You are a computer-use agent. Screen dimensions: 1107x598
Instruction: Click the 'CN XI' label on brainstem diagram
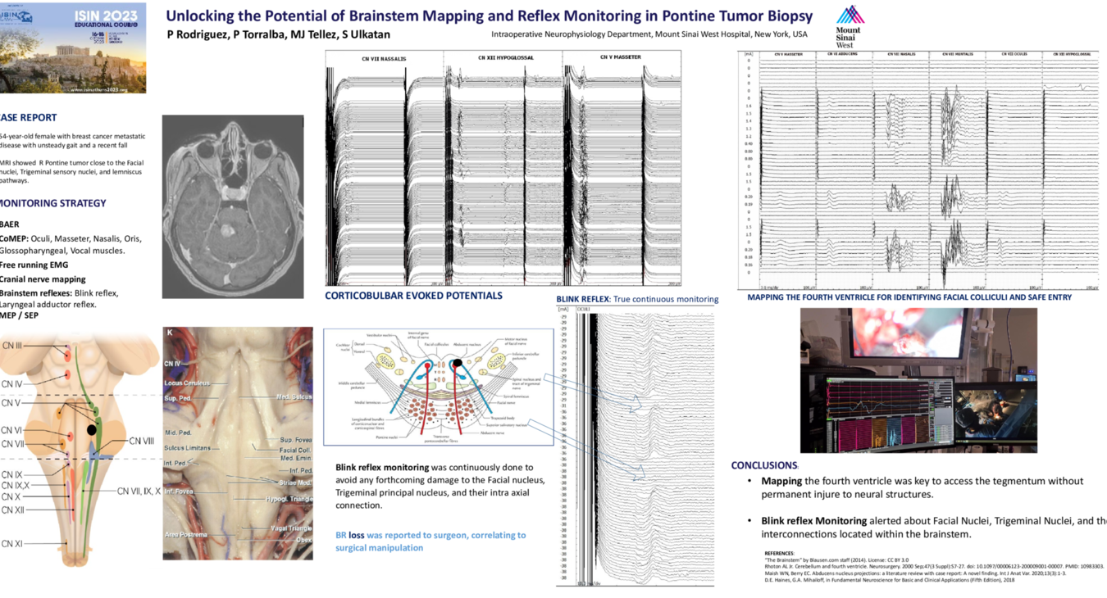point(12,544)
